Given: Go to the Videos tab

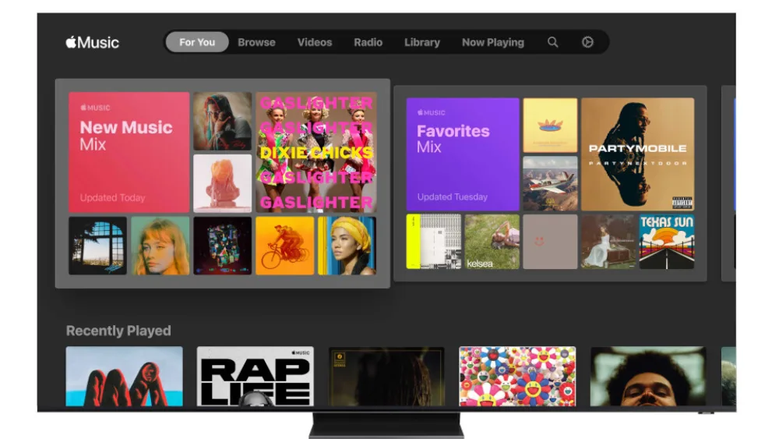Looking at the screenshot, I should pyautogui.click(x=315, y=42).
